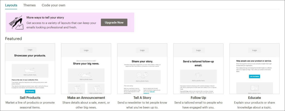Select the Tell A Story layout thumbnail
285x111 pixels.
(142, 69)
